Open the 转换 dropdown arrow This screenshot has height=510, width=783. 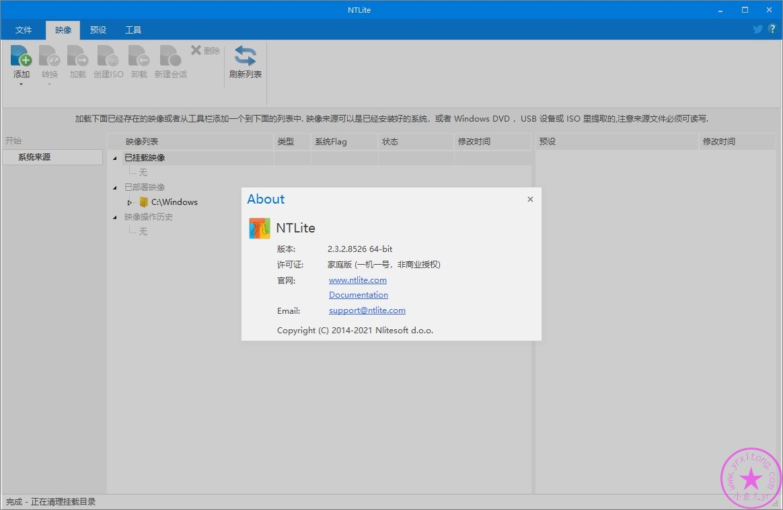click(x=49, y=85)
